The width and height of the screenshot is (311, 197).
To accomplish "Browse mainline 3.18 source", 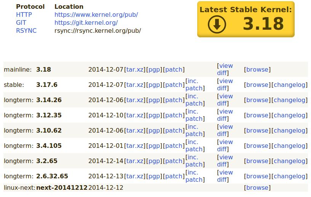I will [x=257, y=69].
